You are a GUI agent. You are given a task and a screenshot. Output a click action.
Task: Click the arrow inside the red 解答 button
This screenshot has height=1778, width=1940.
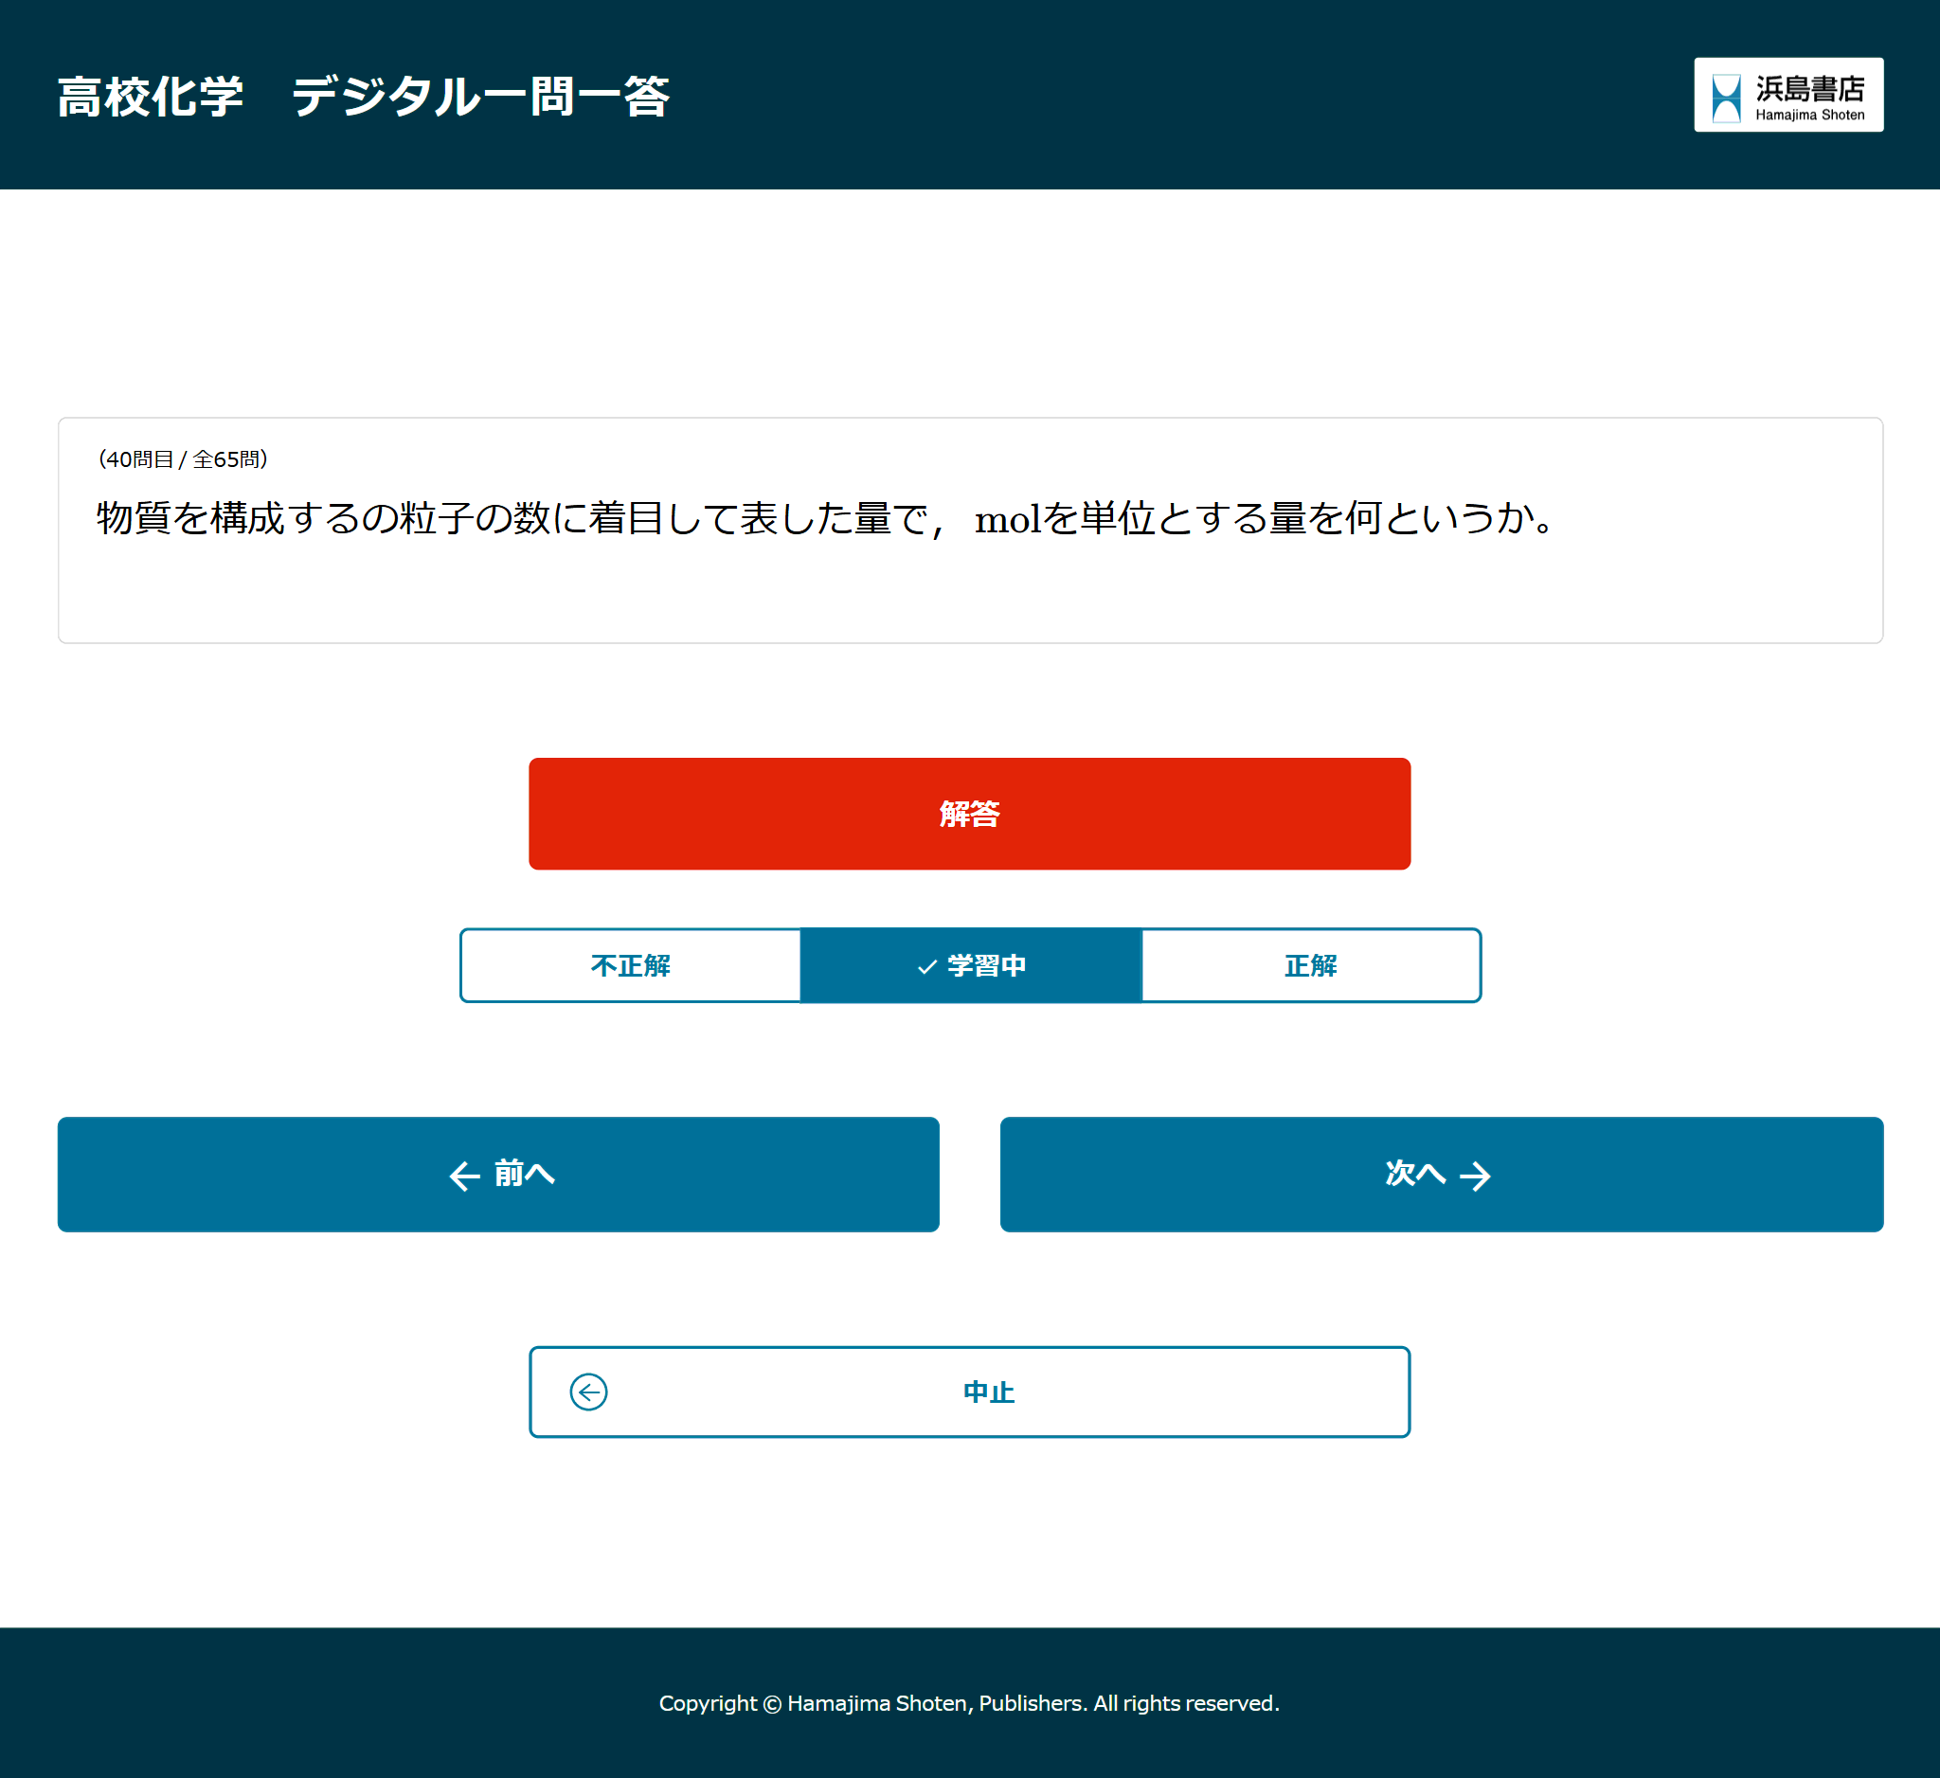[969, 813]
